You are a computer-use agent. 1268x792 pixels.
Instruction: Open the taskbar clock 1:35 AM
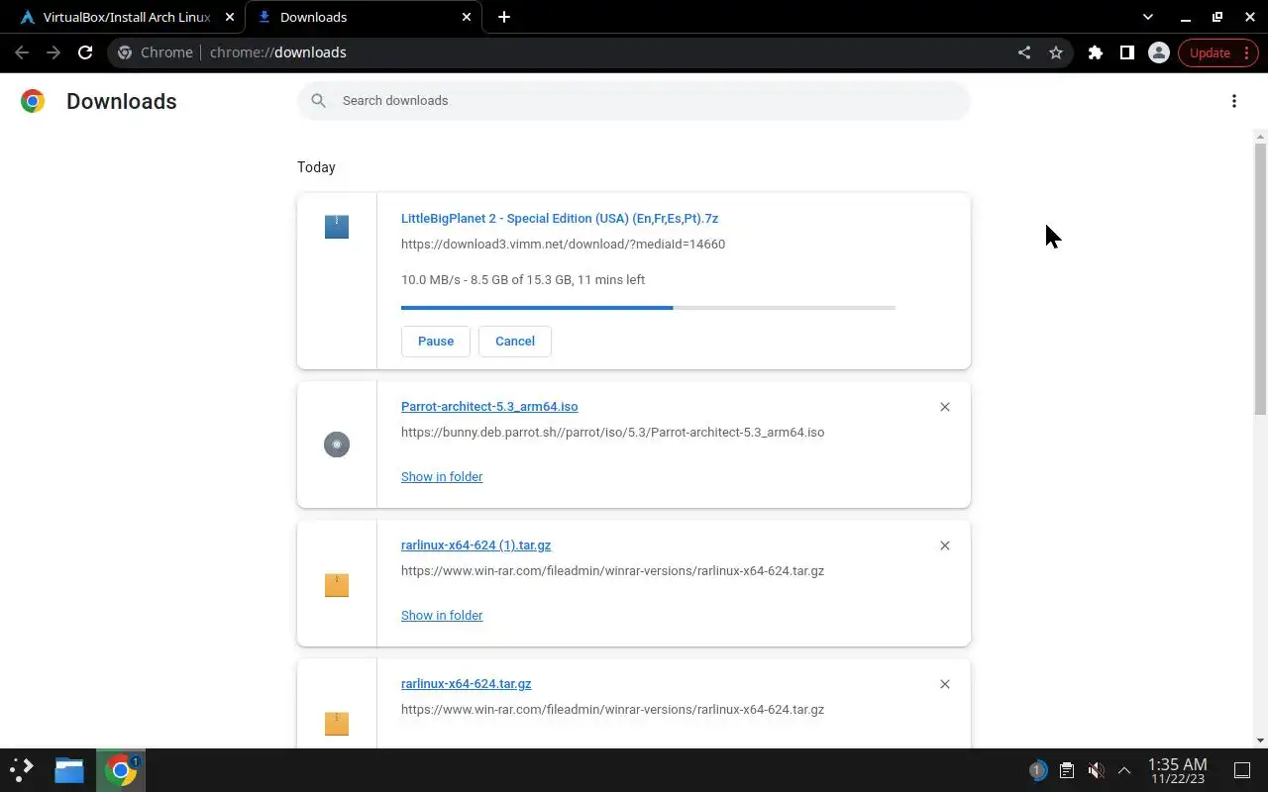(1177, 770)
